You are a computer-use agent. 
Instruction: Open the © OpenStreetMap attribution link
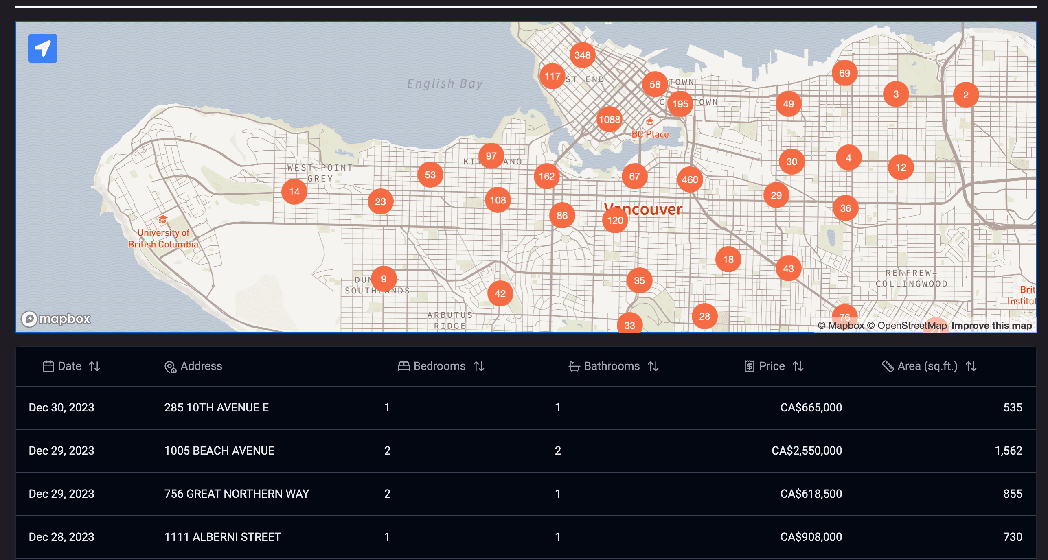pyautogui.click(x=907, y=326)
